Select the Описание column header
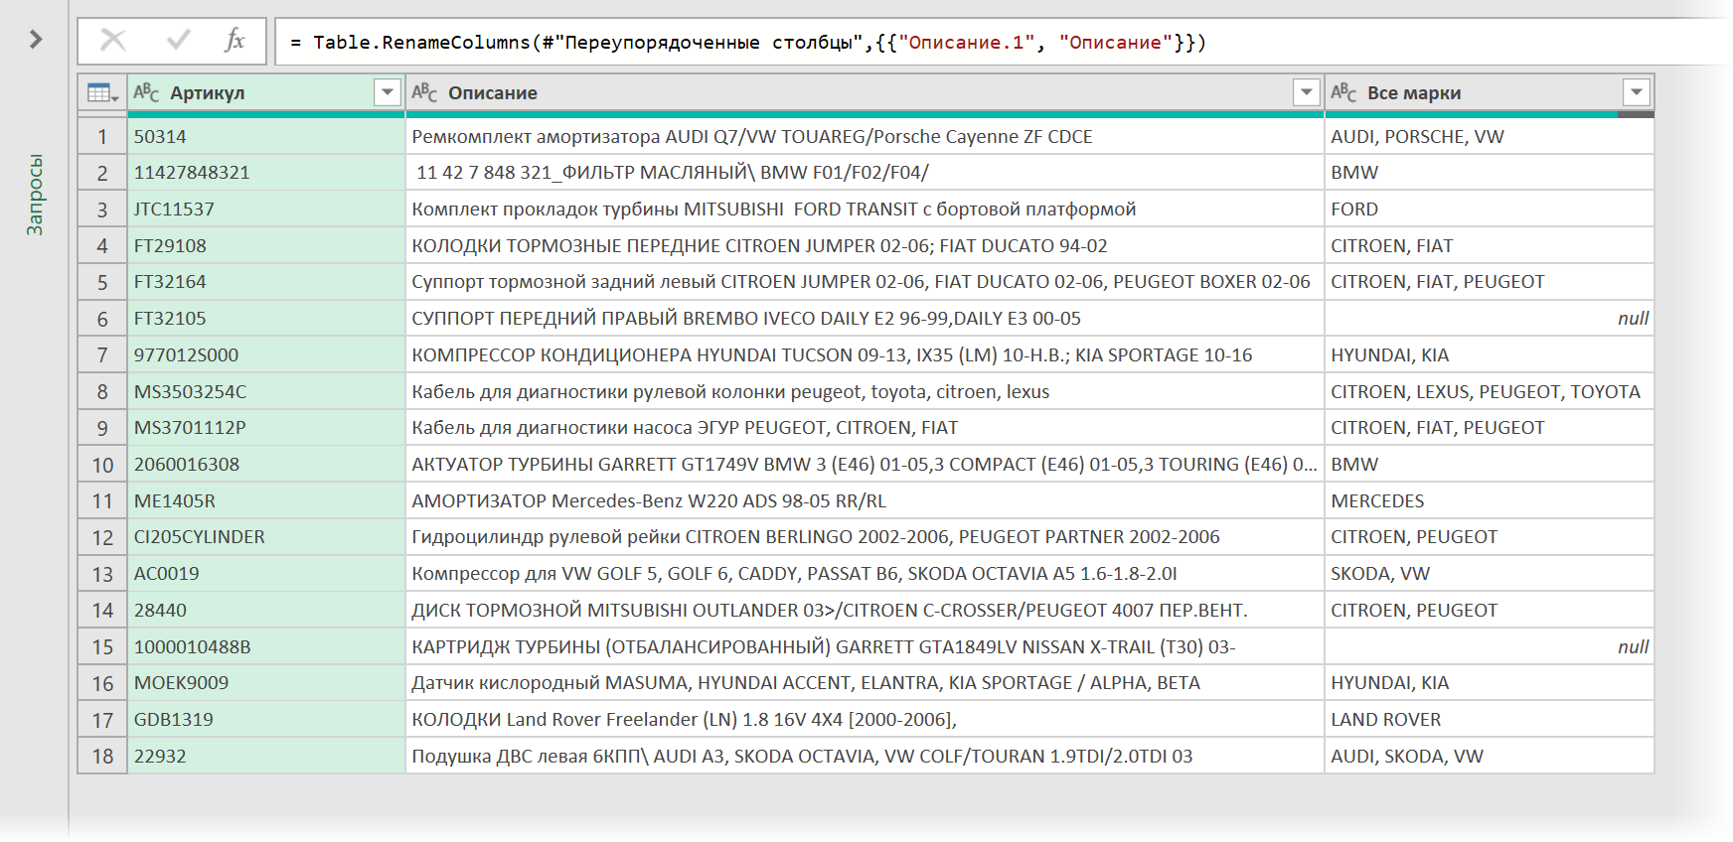The height and width of the screenshot is (842, 1733). tap(865, 92)
